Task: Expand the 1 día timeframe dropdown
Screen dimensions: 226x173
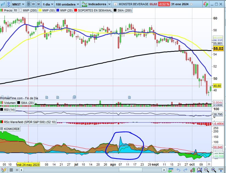Action: [x=48, y=4]
